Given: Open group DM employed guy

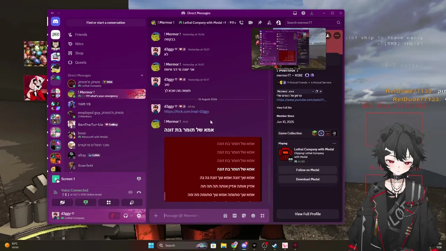Looking at the screenshot, I should pyautogui.click(x=106, y=114).
